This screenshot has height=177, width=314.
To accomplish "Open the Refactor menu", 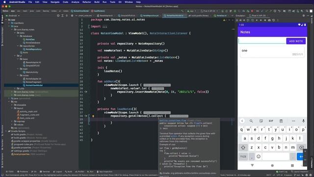I will coord(87,2).
